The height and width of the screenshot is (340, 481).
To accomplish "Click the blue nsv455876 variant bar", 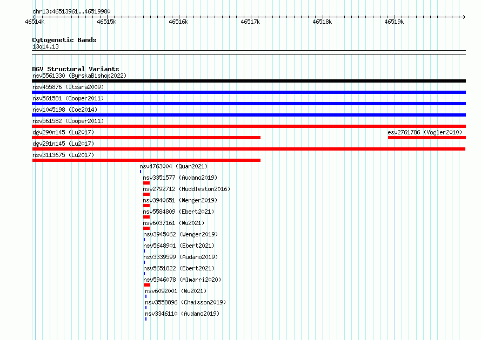I will 249,92.
